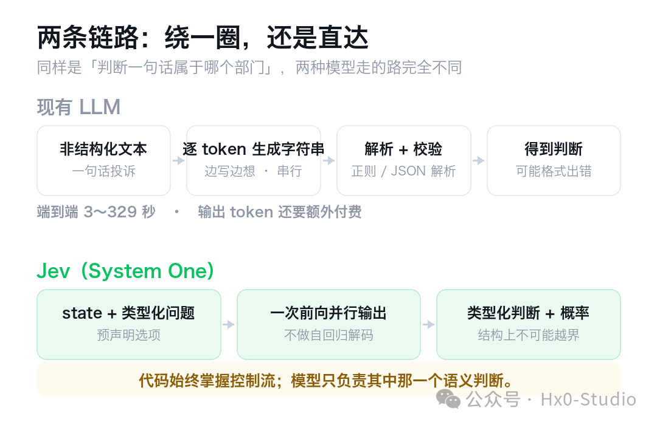The height and width of the screenshot is (425, 657).
Task: Click the 一次前向并行输出 green card
Action: (x=328, y=325)
